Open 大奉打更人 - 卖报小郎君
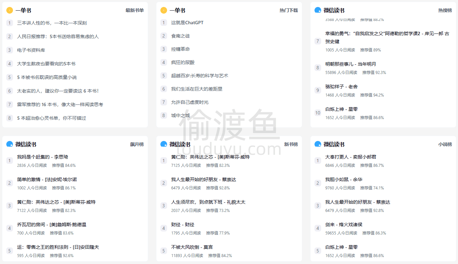Viewport: 458px width, 264px height. [351, 157]
